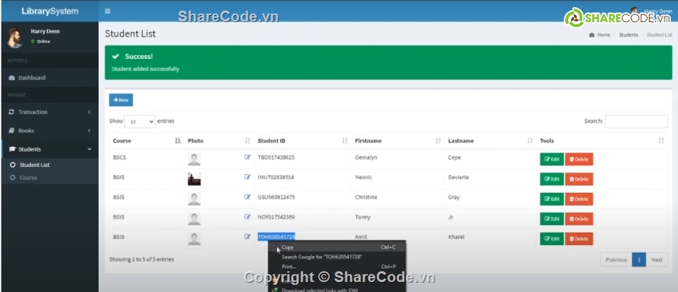Expand the Transaction sidebar menu
This screenshot has height=292, width=678.
(49, 112)
